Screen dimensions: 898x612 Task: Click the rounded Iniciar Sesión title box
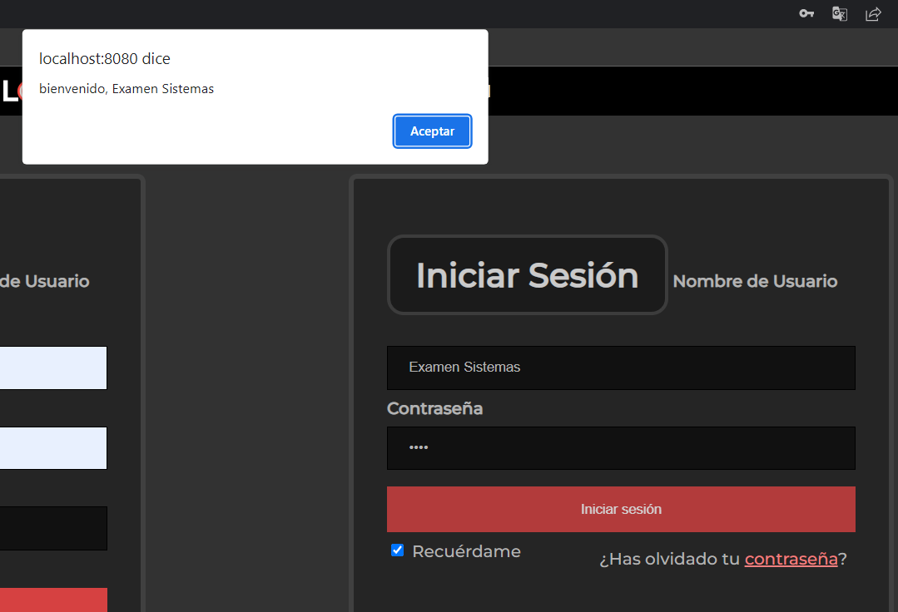pos(527,275)
